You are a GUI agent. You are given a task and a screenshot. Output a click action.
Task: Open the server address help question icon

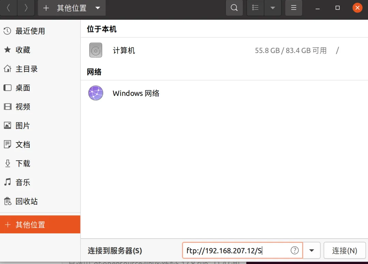[x=294, y=250]
